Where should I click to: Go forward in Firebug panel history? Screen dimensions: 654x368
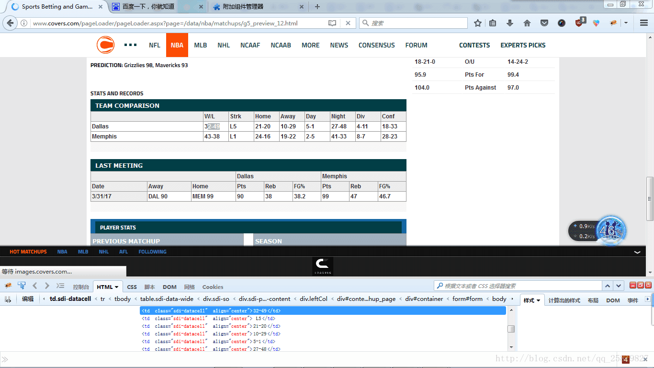(47, 286)
